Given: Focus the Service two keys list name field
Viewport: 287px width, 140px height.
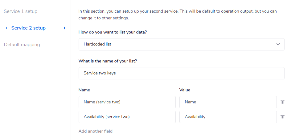Looking at the screenshot, I should tap(181, 73).
